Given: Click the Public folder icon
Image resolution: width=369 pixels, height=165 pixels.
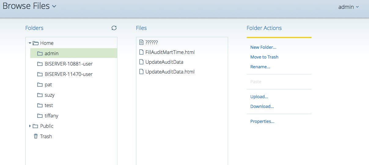Looking at the screenshot, I should [x=35, y=126].
